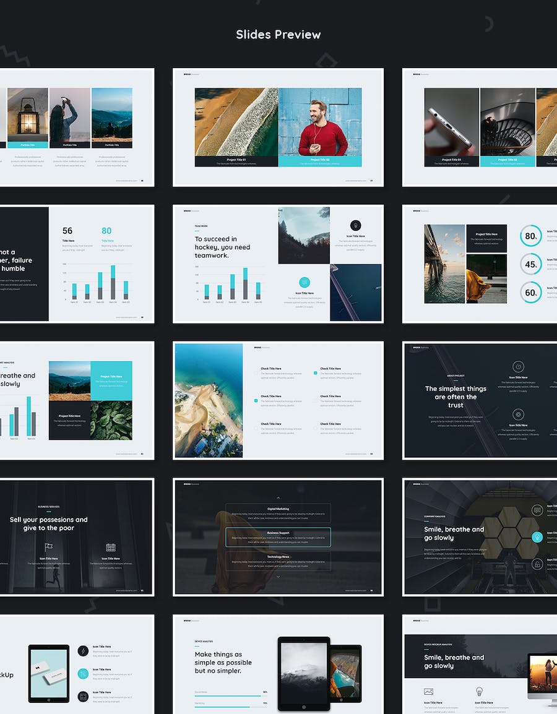
Task: Click down chevron below Technology News
Action: coord(278,577)
